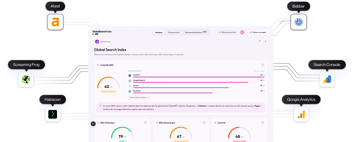Image resolution: width=354 pixels, height=142 pixels.
Task: Expand Voir les 3 autres moteurs
Action: (139, 97)
